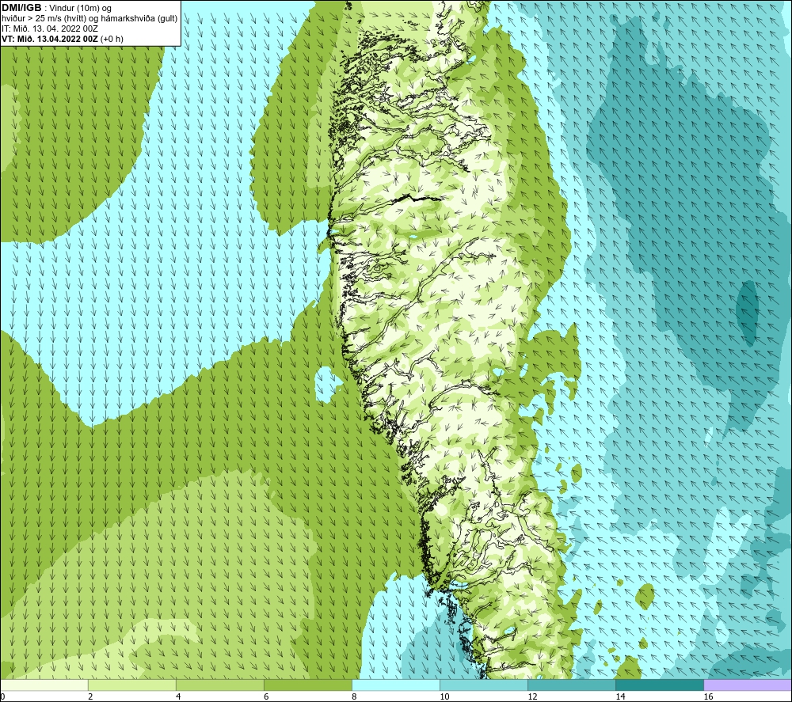Click the 2–4 m/s light green legend swatch
The image size is (792, 702).
[131, 685]
